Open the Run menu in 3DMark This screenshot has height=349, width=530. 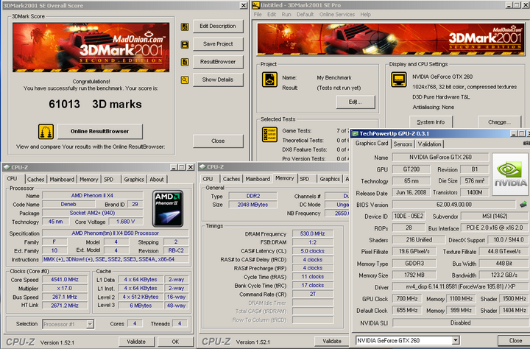[286, 15]
